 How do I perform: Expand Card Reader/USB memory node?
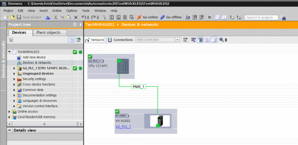(9, 117)
